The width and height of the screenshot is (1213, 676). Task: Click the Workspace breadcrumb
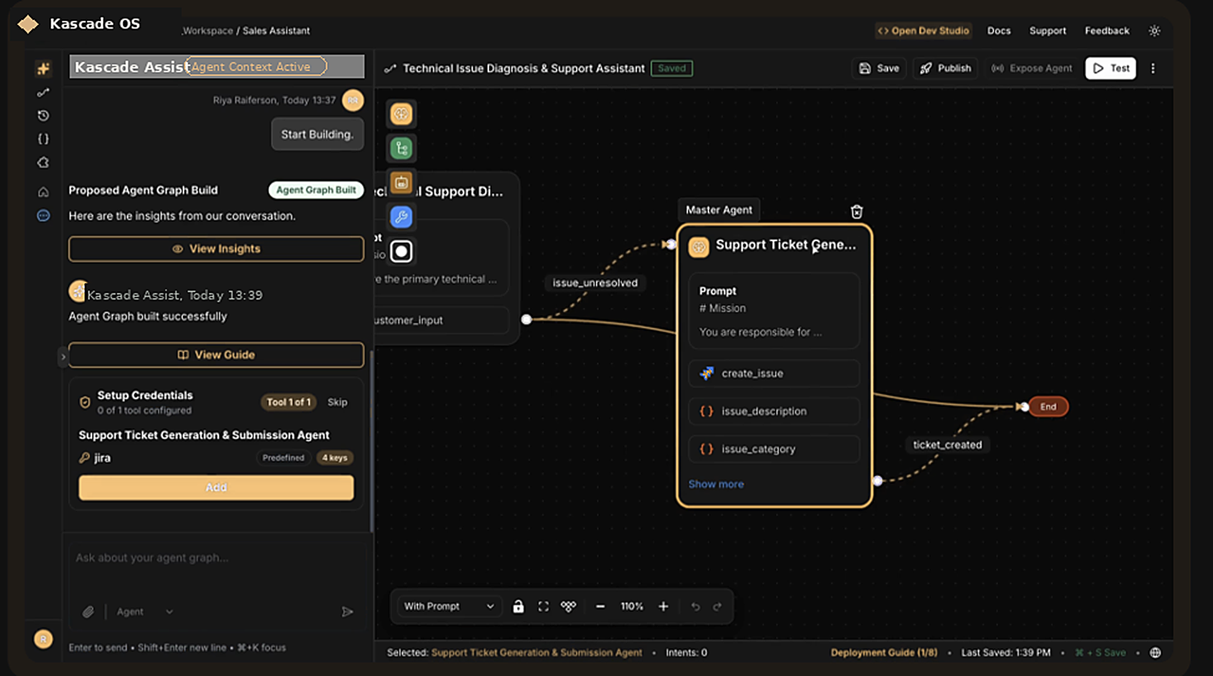point(207,30)
